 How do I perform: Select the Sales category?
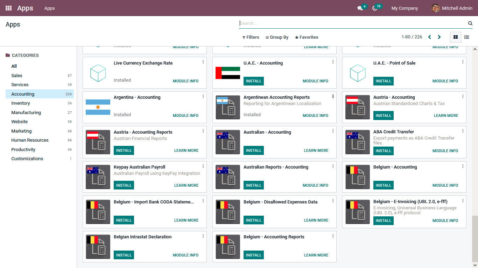point(40,75)
